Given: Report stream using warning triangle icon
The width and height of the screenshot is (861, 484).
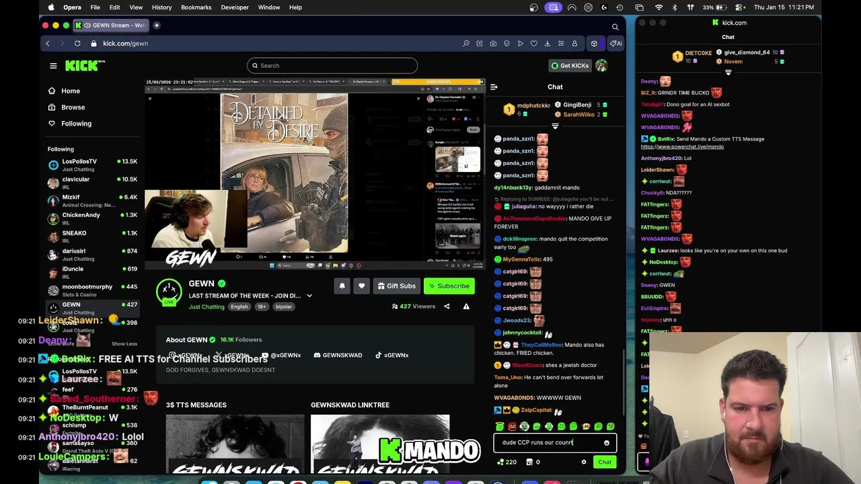Looking at the screenshot, I should coord(466,307).
